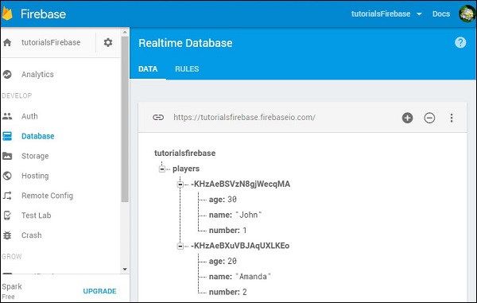Remove node with the minus circle icon

click(429, 118)
